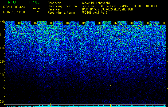This screenshot has width=168, height=107.
Task: Click the 1002 time marker
Action: point(34,23)
